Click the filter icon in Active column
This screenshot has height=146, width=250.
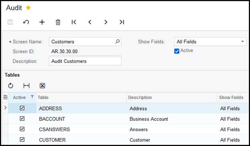tap(32, 96)
